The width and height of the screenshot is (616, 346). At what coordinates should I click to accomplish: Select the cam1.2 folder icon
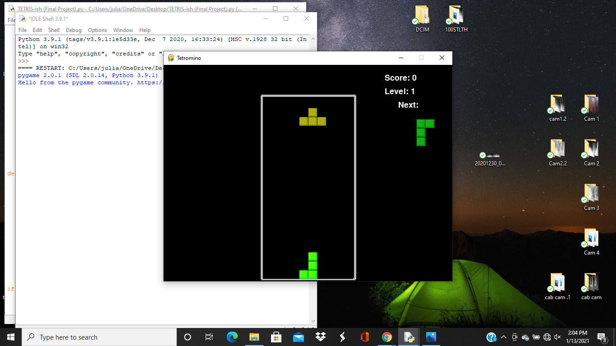point(557,104)
